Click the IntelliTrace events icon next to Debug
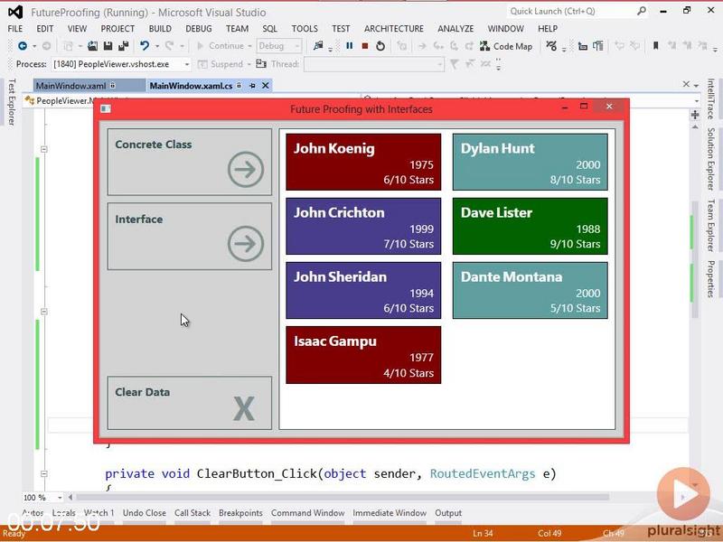Viewport: 723px width, 542px height. pyautogui.click(x=318, y=46)
